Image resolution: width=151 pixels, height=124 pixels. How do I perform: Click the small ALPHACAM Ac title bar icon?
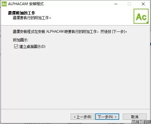4,4
